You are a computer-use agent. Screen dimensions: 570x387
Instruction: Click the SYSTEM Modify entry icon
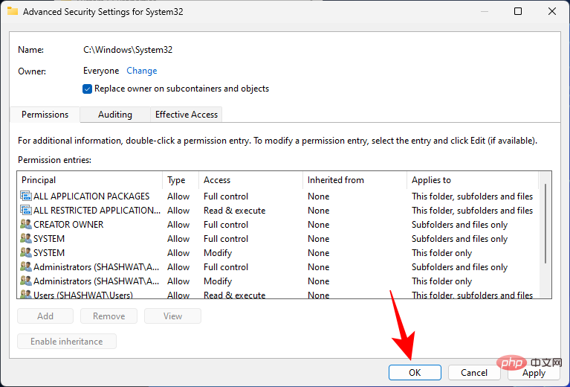pos(26,253)
